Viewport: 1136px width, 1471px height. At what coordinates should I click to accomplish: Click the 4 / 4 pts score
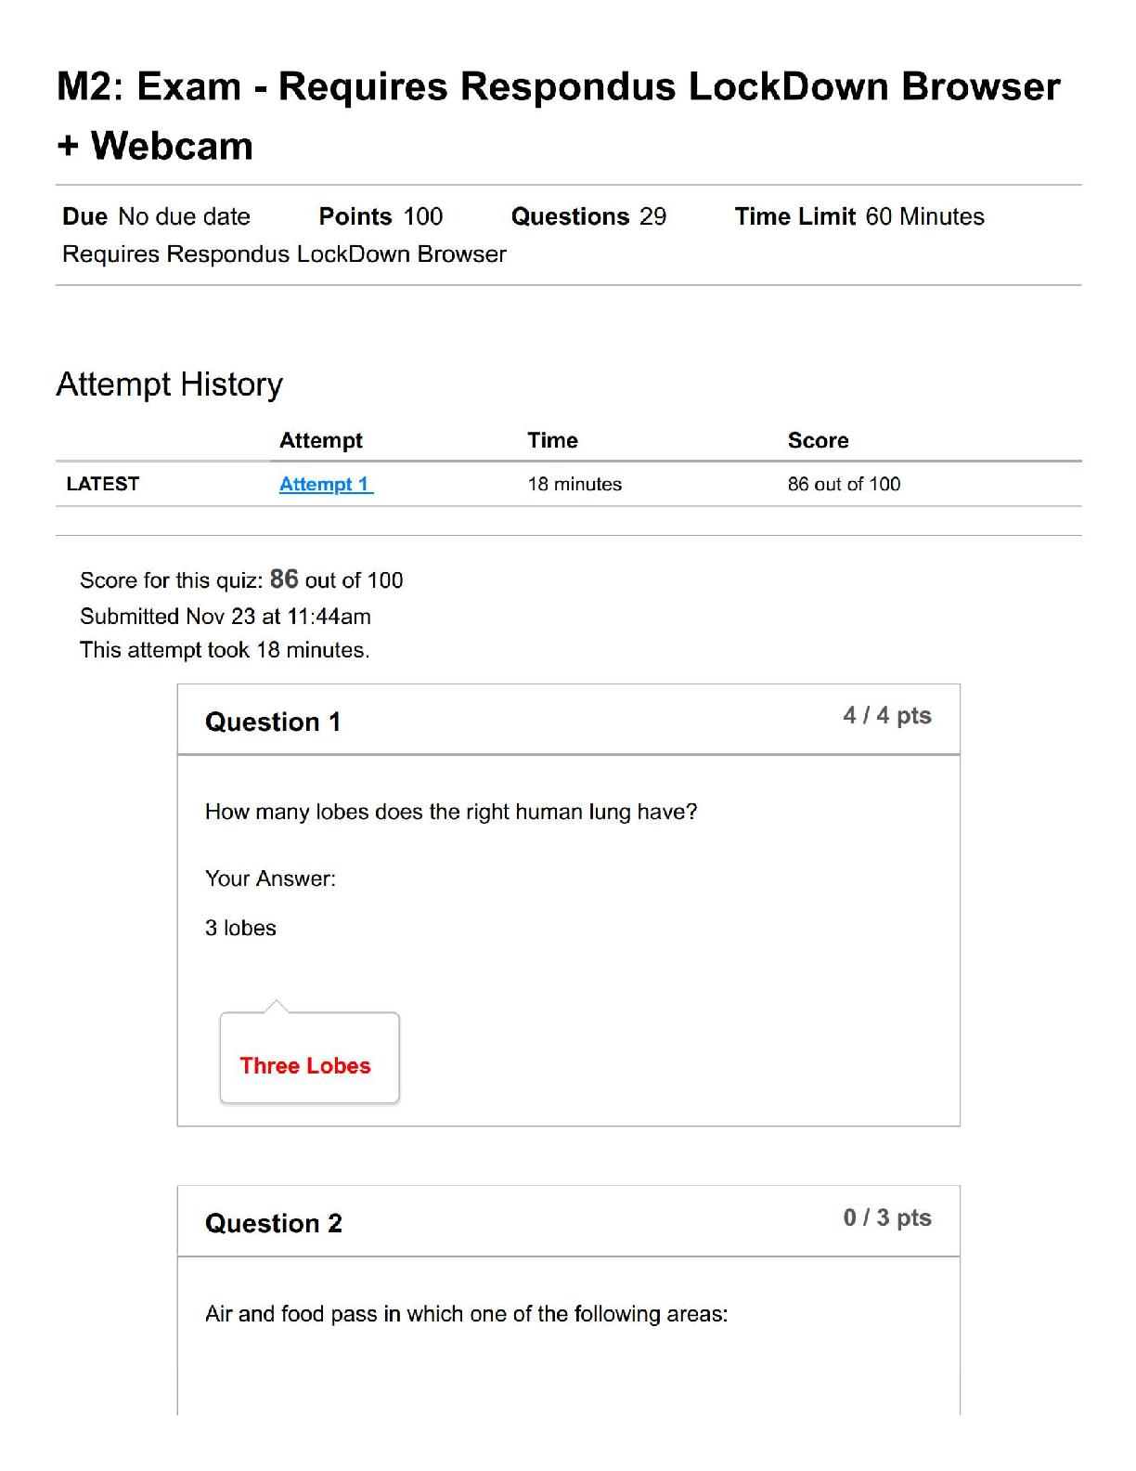pyautogui.click(x=886, y=715)
